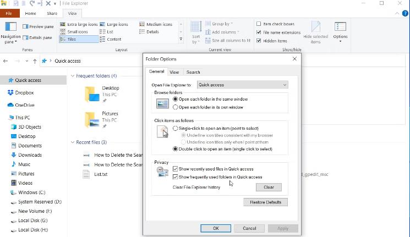Go up one folder level
Image resolution: width=410 pixels, height=237 pixels.
(x=35, y=61)
